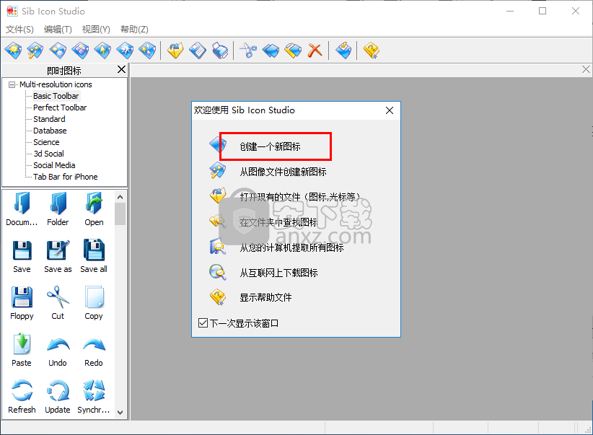The image size is (593, 435).
Task: Click the floppy disk save toolbar icon
Action: tap(198, 50)
